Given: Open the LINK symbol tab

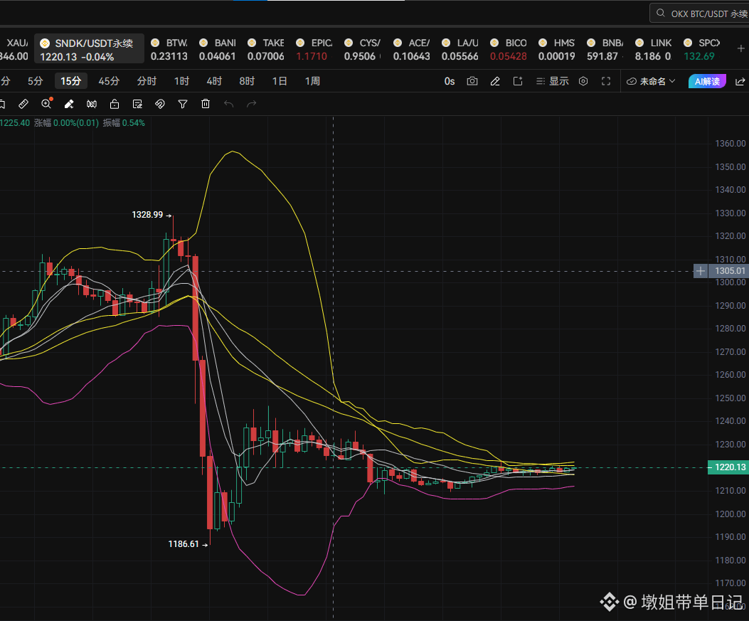Looking at the screenshot, I should (x=653, y=48).
